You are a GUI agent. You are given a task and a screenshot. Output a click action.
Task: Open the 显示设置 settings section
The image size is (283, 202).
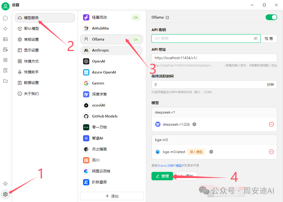pyautogui.click(x=45, y=50)
